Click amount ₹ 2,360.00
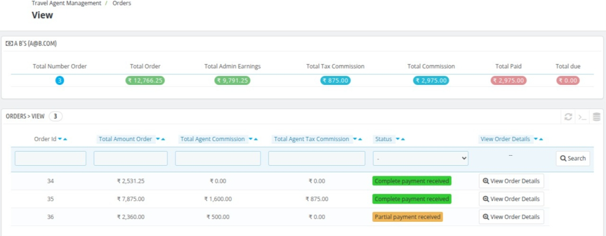 pyautogui.click(x=131, y=217)
